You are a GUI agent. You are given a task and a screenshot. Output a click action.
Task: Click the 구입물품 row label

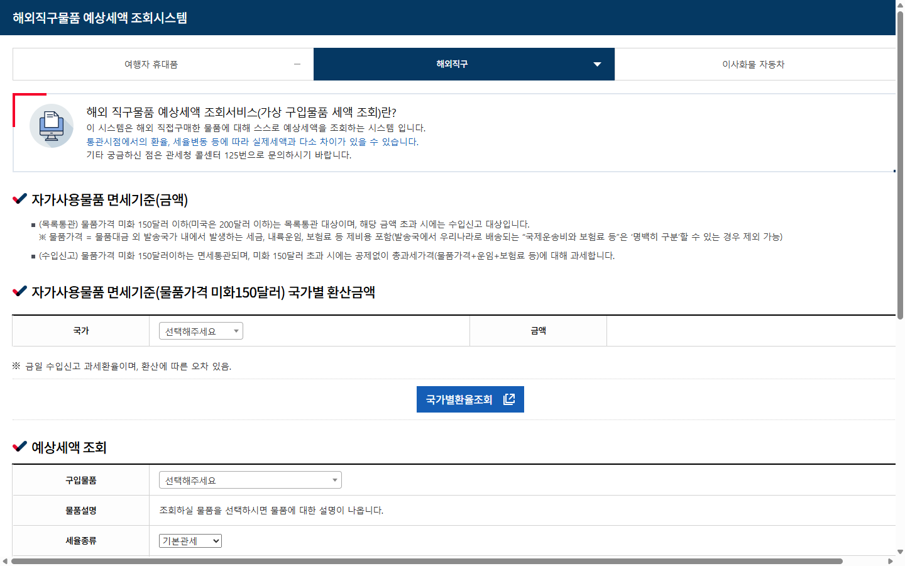coord(81,480)
